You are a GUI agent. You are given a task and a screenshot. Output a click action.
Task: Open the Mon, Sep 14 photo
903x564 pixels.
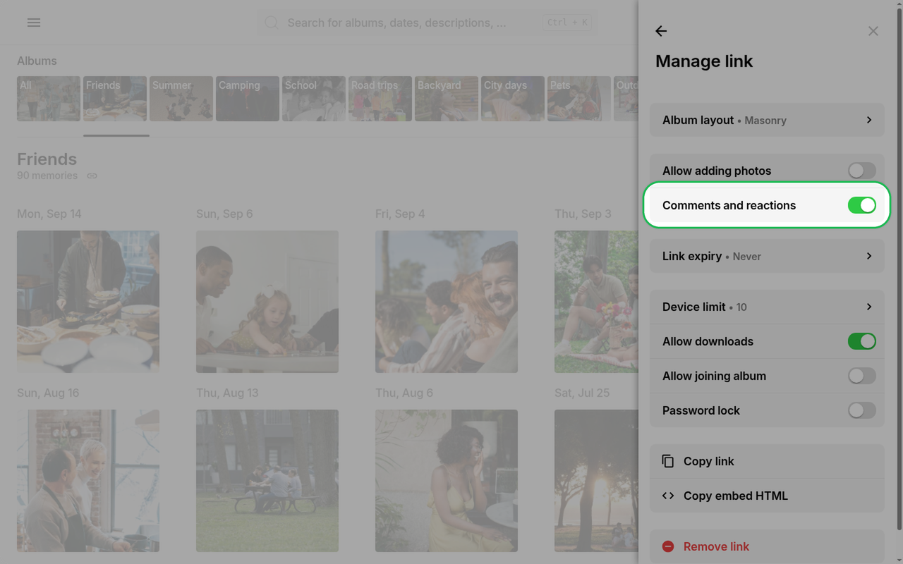[88, 302]
